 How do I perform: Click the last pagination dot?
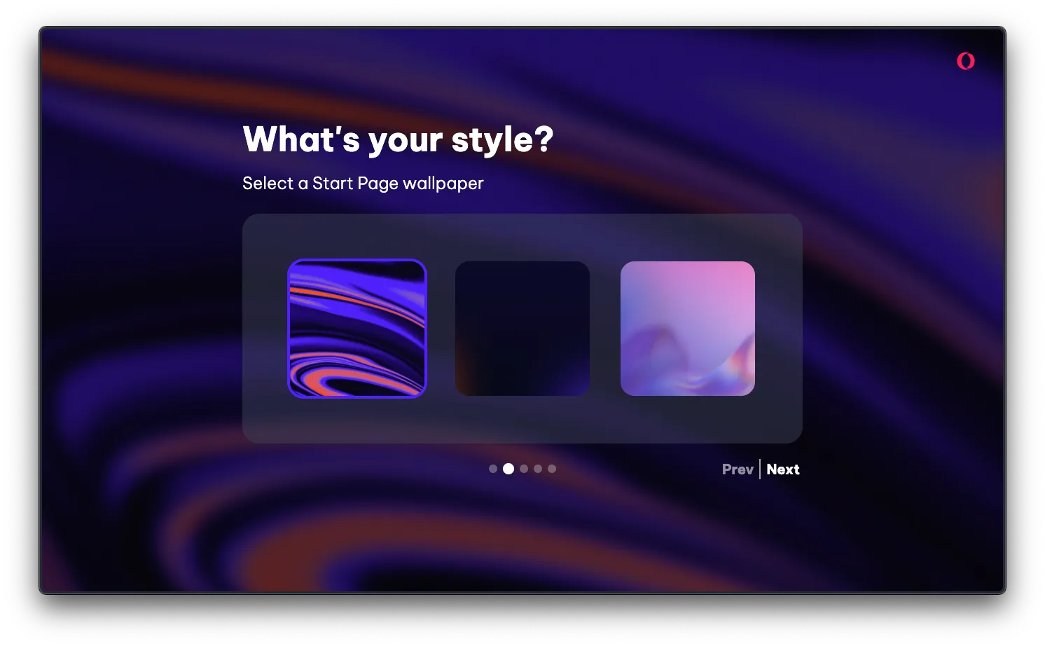(553, 469)
